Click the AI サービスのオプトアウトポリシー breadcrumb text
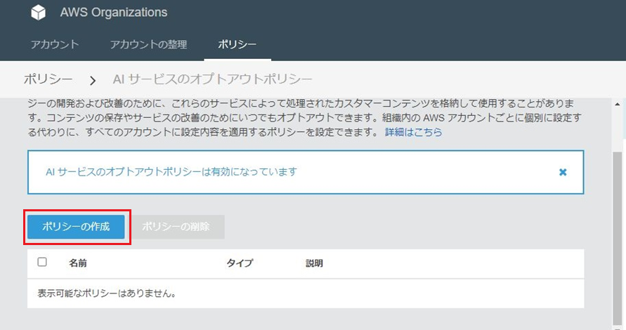The image size is (626, 330). tap(212, 79)
